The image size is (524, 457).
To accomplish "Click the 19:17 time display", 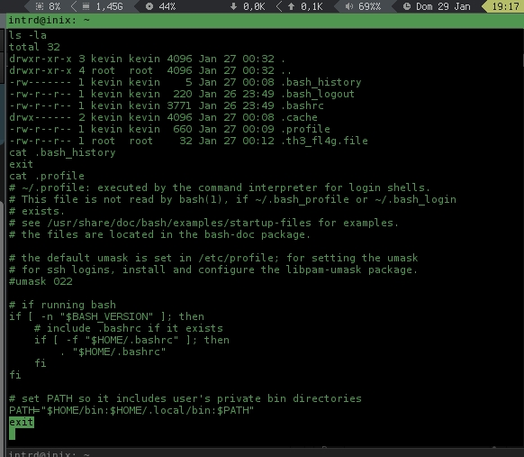I will [506, 6].
